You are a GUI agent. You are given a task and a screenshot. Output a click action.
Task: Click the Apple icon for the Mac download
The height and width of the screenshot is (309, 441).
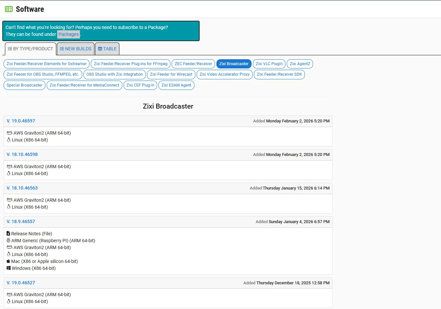pos(8,261)
